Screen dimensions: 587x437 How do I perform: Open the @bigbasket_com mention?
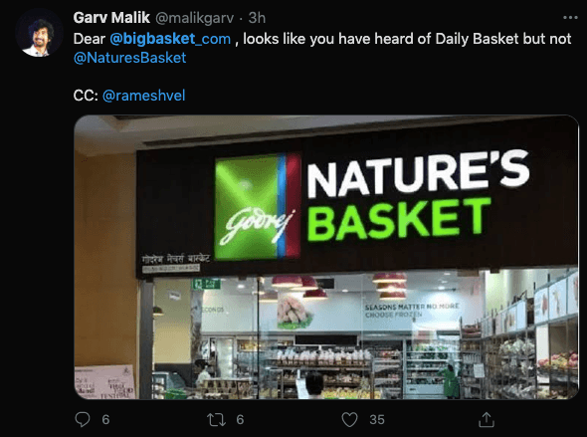[170, 39]
